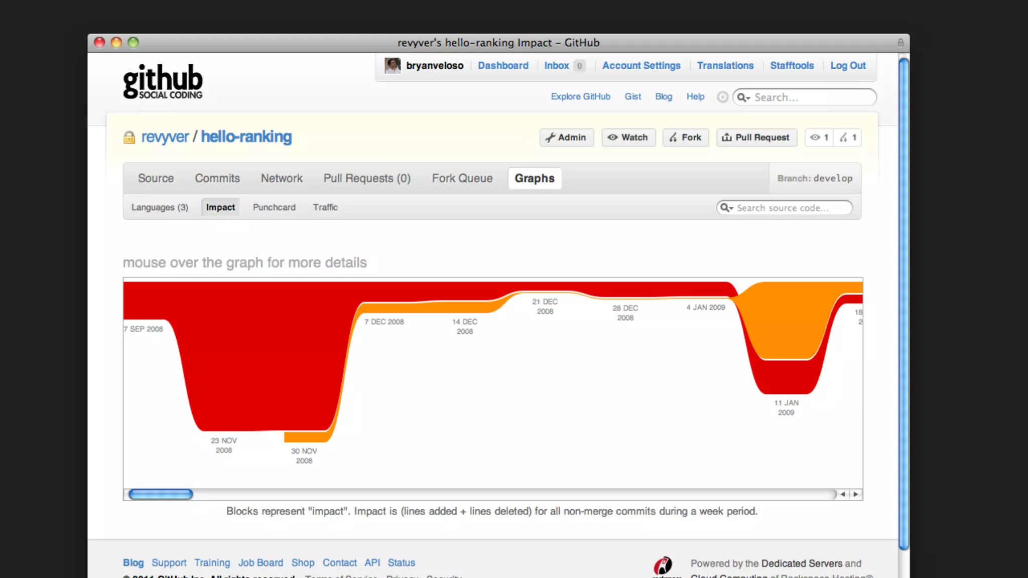Viewport: 1028px width, 578px height.
Task: Toggle Watch on hello-ranking repository
Action: (x=628, y=137)
